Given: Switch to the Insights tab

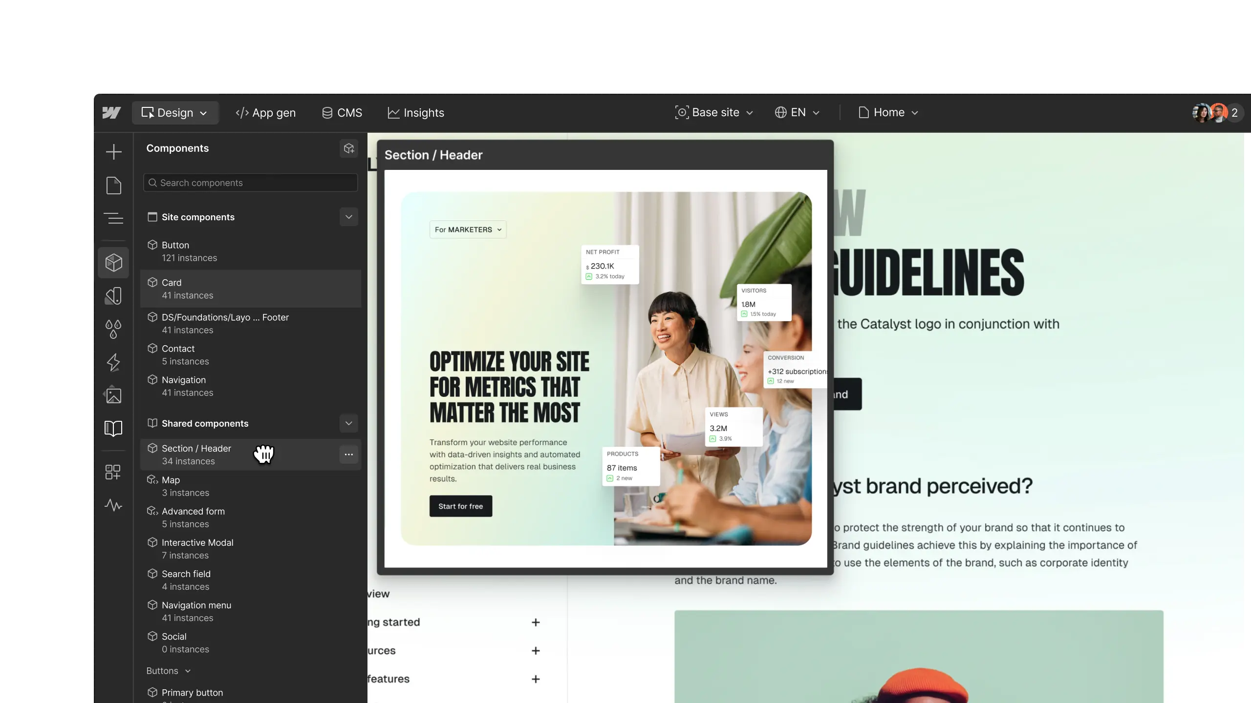Looking at the screenshot, I should click(x=416, y=113).
